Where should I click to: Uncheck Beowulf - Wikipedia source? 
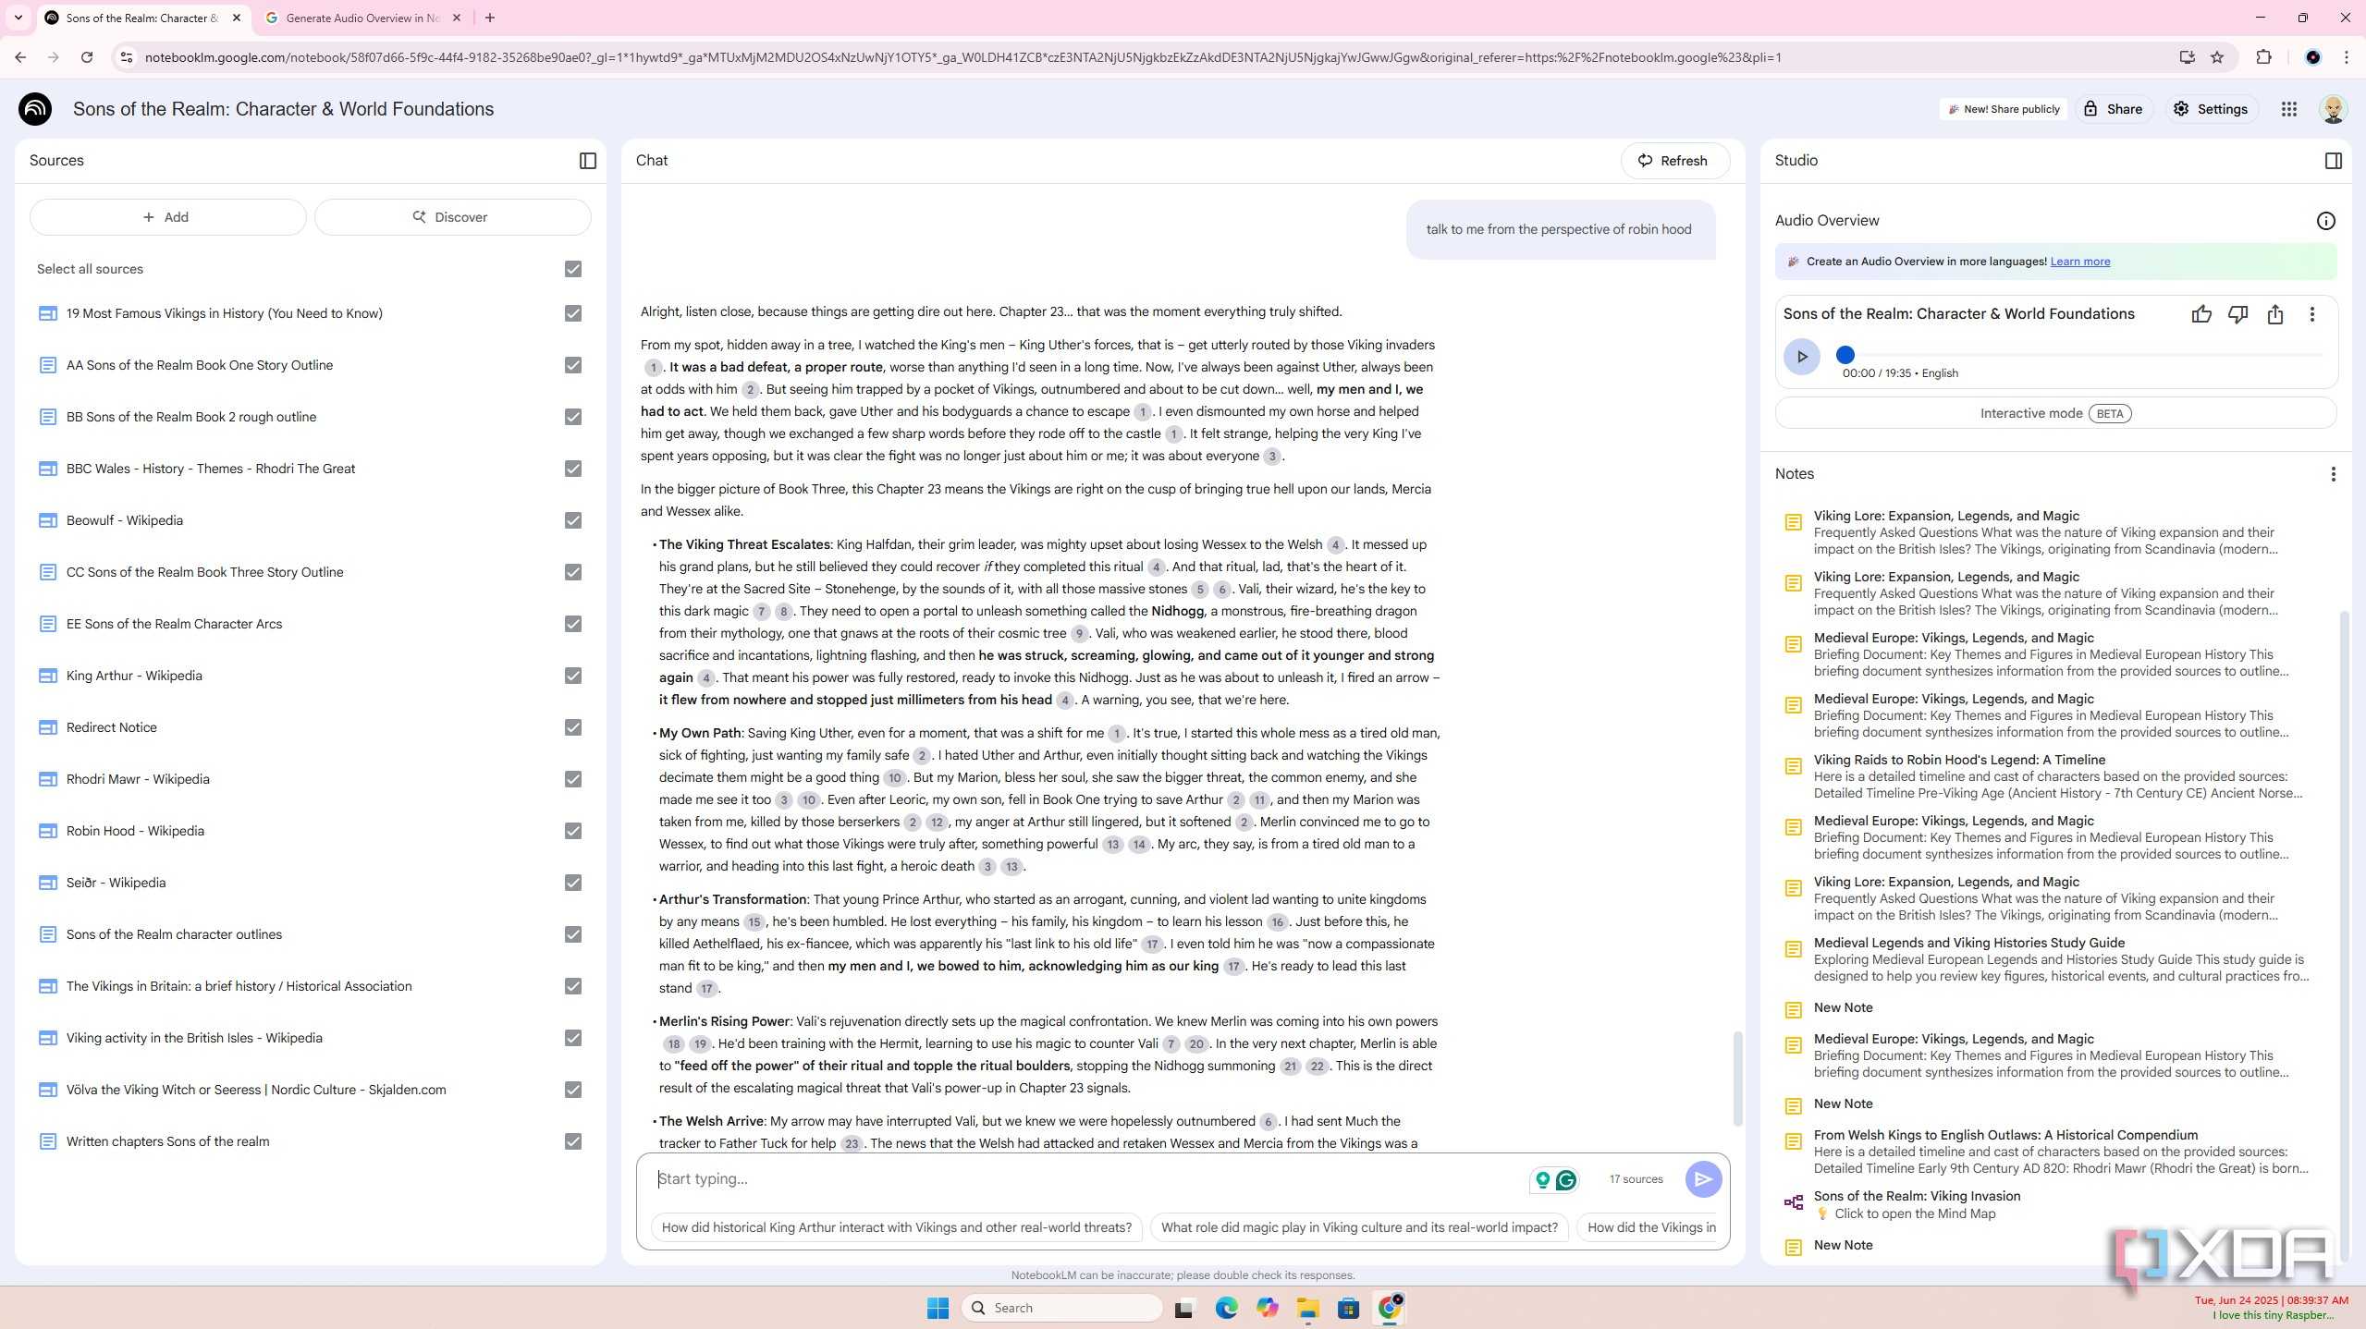pyautogui.click(x=573, y=520)
